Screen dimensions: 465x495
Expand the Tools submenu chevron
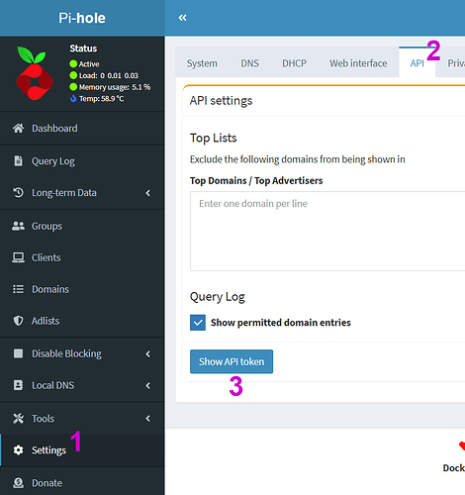[147, 419]
